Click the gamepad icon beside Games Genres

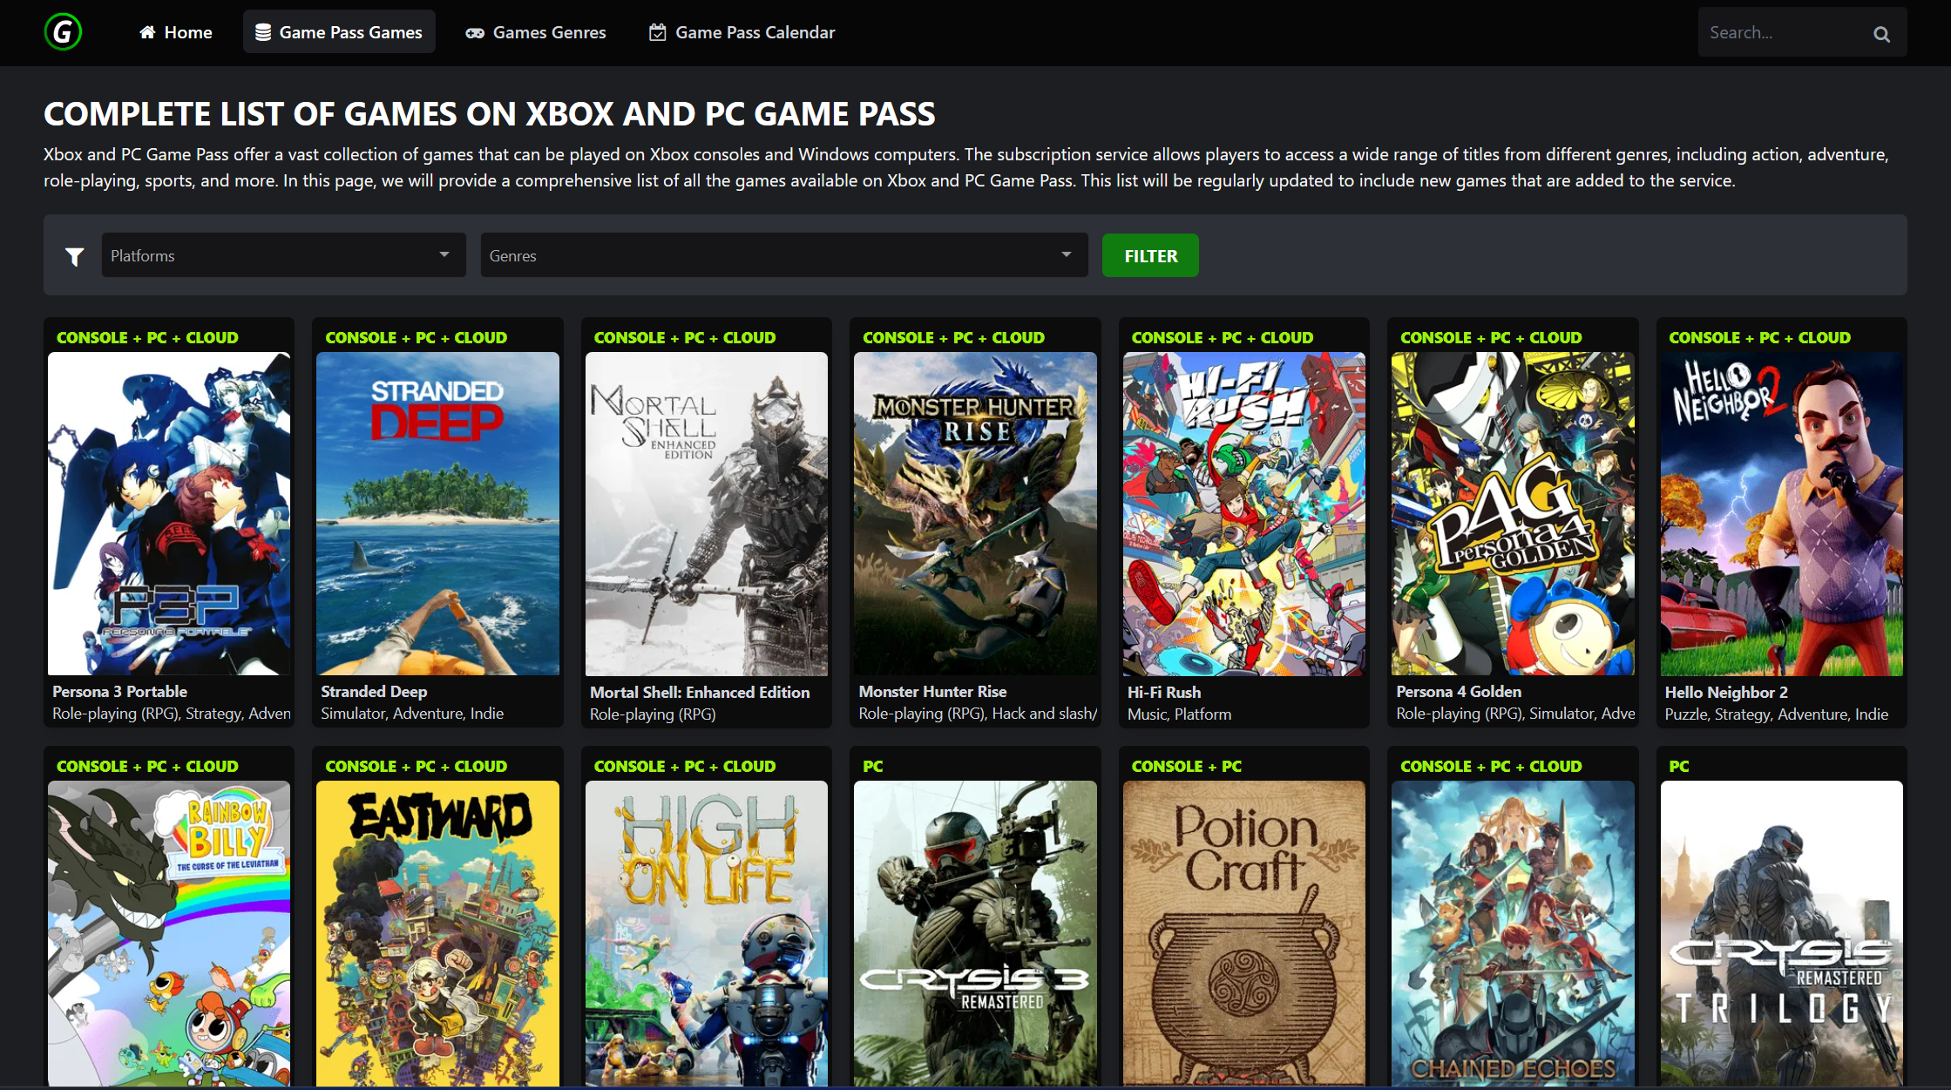click(x=475, y=33)
